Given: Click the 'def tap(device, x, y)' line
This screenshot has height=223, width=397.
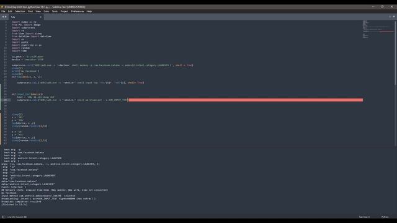Looking at the screenshot, I should coord(27,77).
